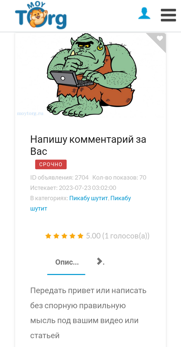Rate listing with the first star

coord(48,236)
